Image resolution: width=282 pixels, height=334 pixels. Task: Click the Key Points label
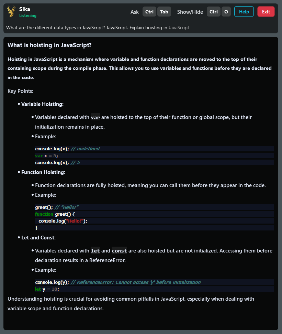point(20,91)
